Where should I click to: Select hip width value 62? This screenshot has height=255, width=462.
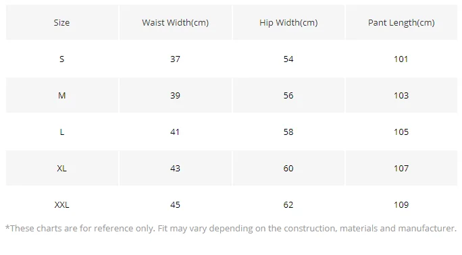pyautogui.click(x=288, y=204)
